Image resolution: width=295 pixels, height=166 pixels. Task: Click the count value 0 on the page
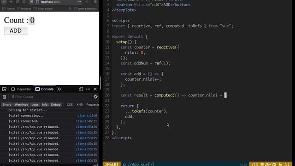(32, 20)
